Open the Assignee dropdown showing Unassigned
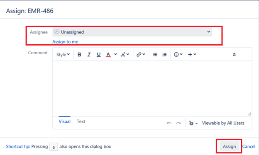 pos(132,32)
